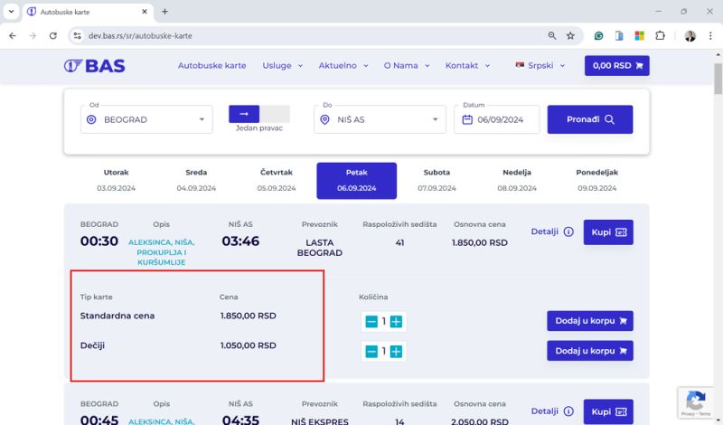The image size is (723, 425).
Task: Open Detalji for 00:45 departure
Action: point(552,411)
